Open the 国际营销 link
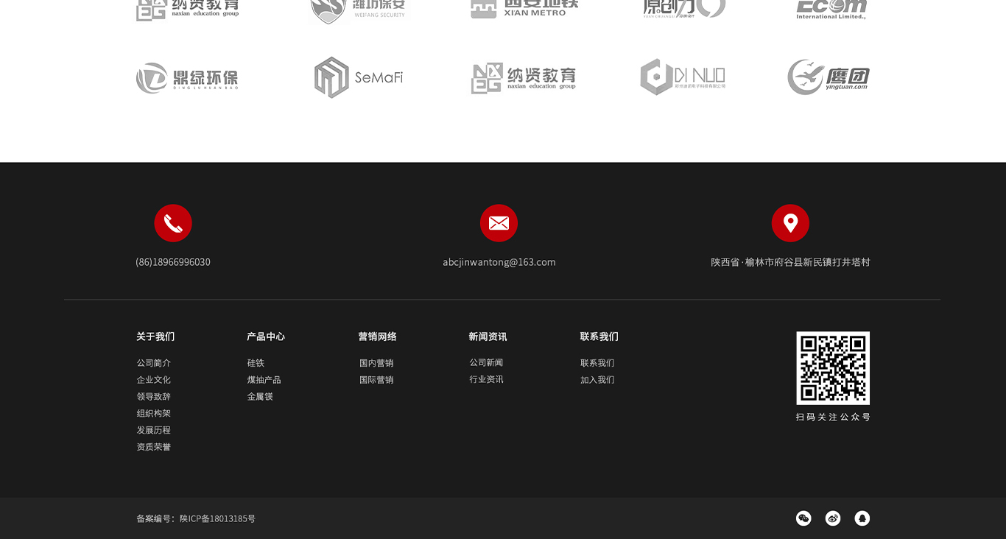 pyautogui.click(x=376, y=380)
